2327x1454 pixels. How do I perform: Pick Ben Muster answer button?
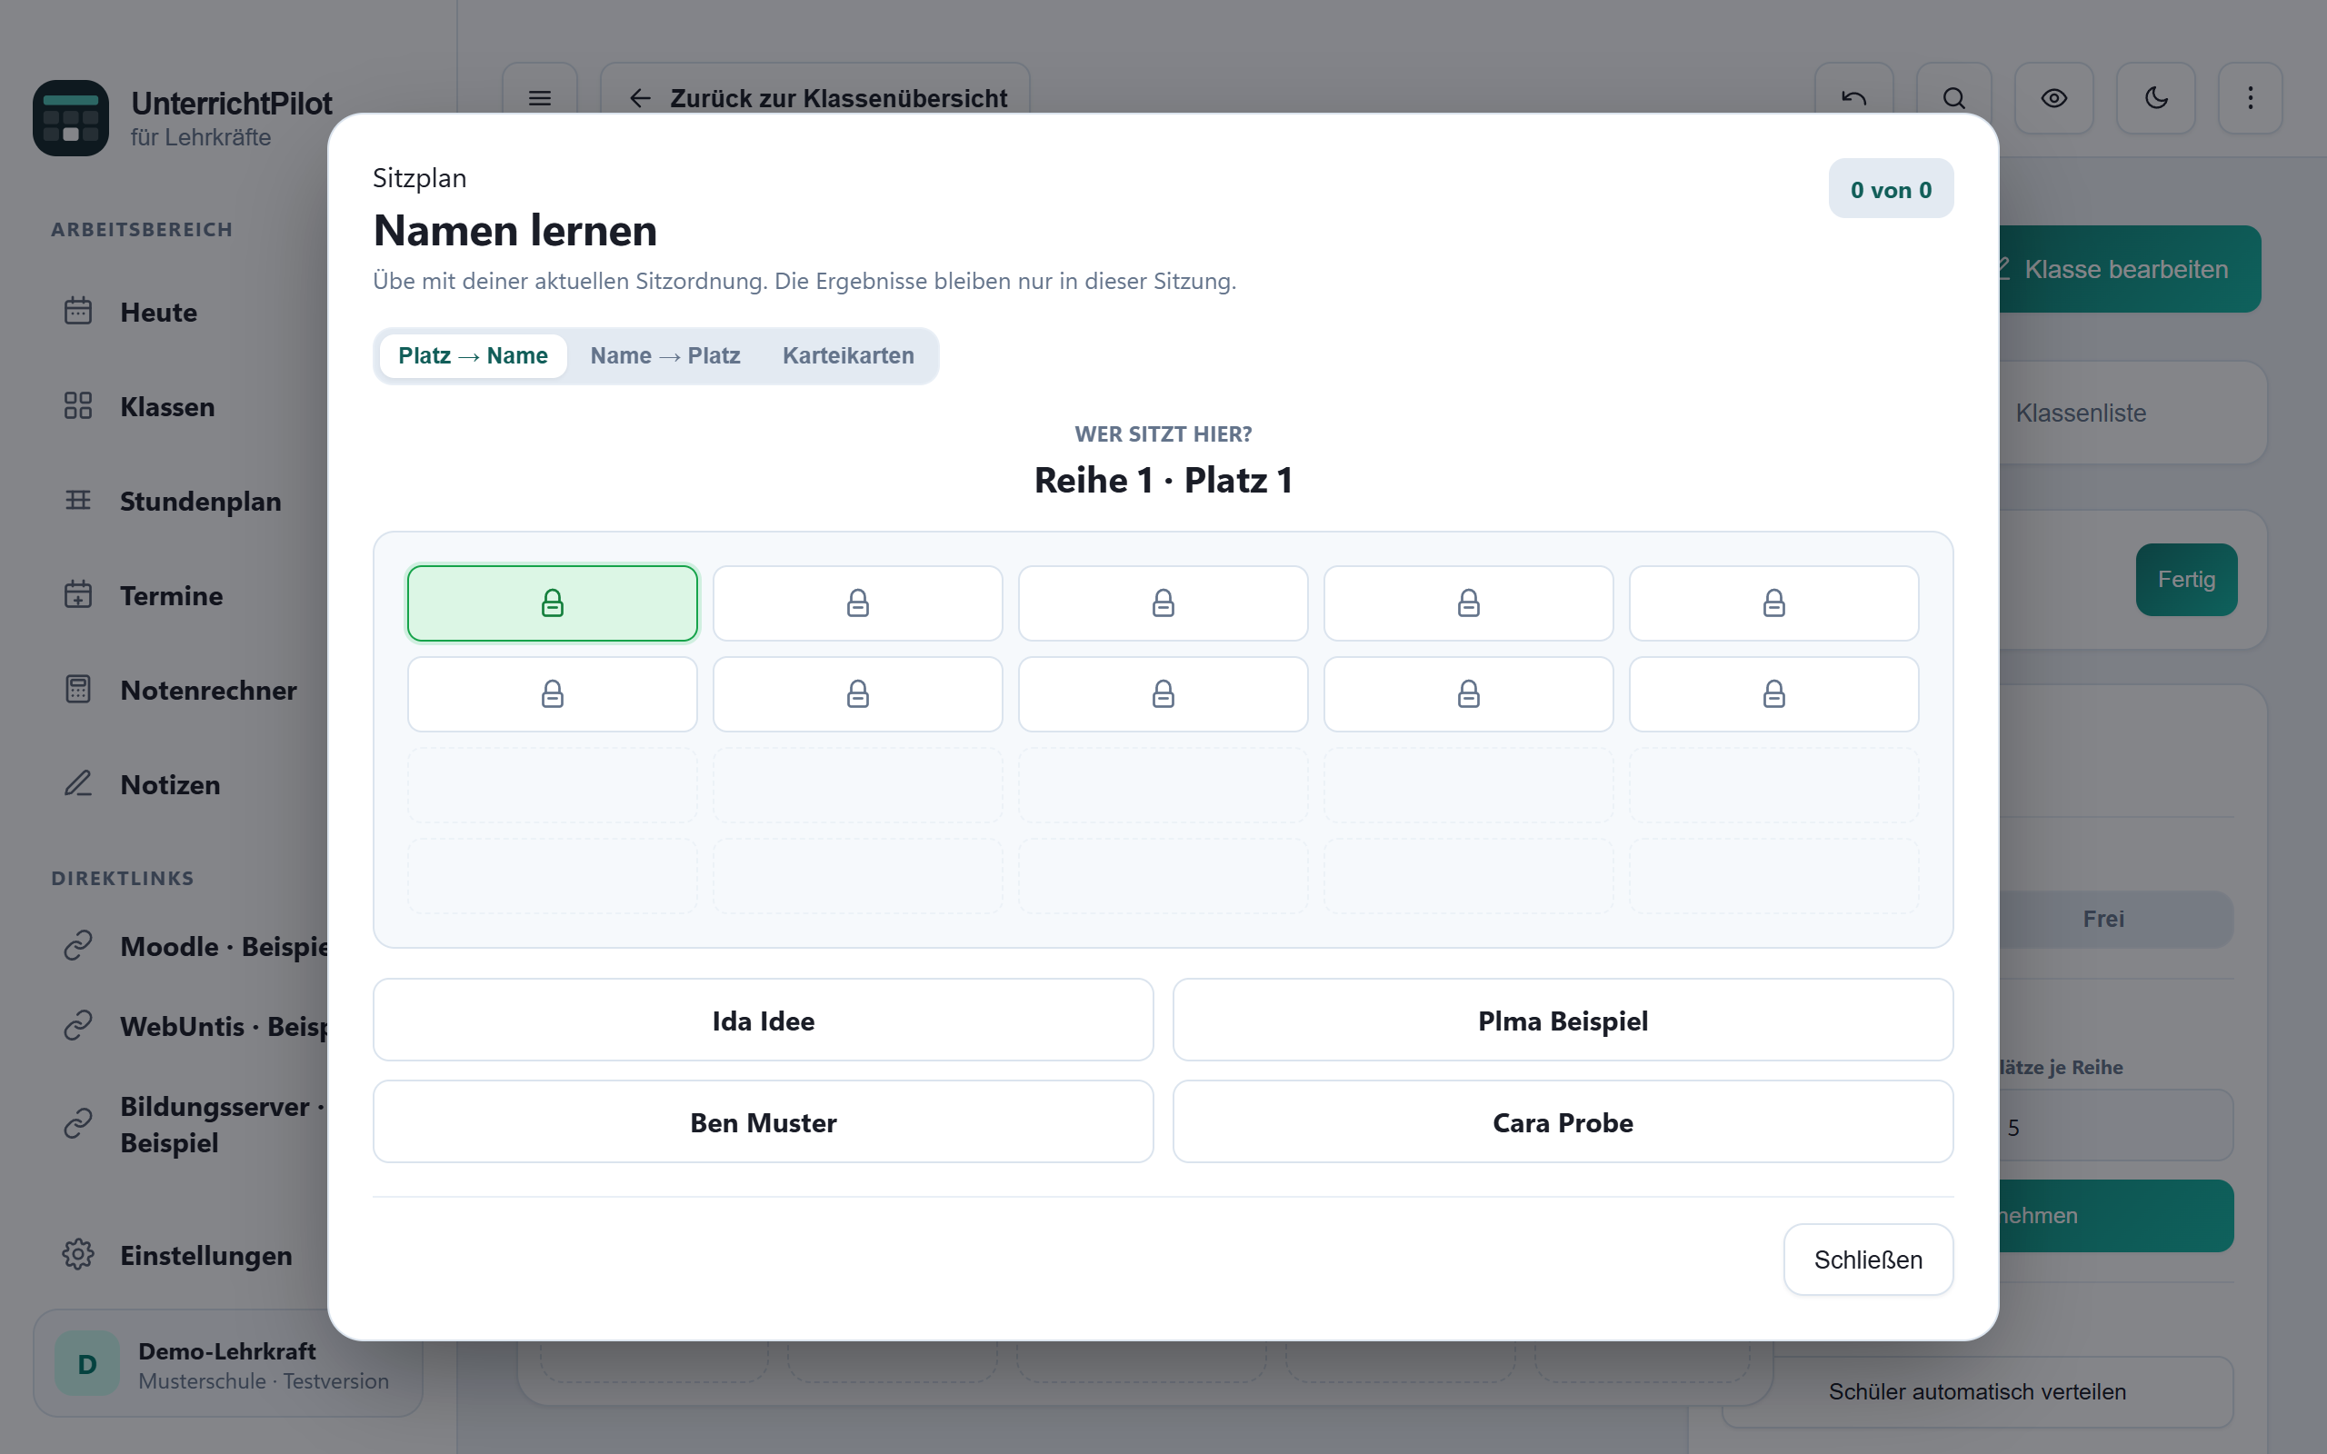click(x=764, y=1122)
